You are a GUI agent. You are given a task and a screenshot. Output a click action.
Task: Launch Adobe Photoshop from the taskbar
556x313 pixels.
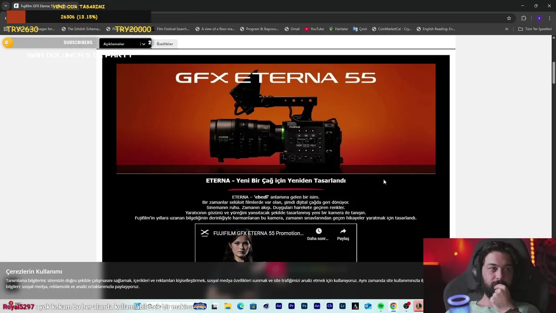point(304,306)
